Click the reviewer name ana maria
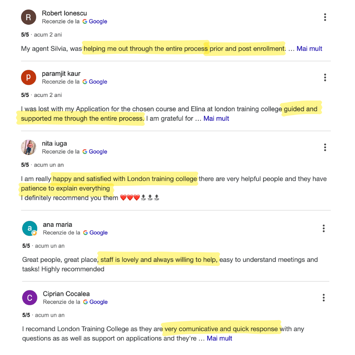Viewport: 355px width, 355px height. 58,225
